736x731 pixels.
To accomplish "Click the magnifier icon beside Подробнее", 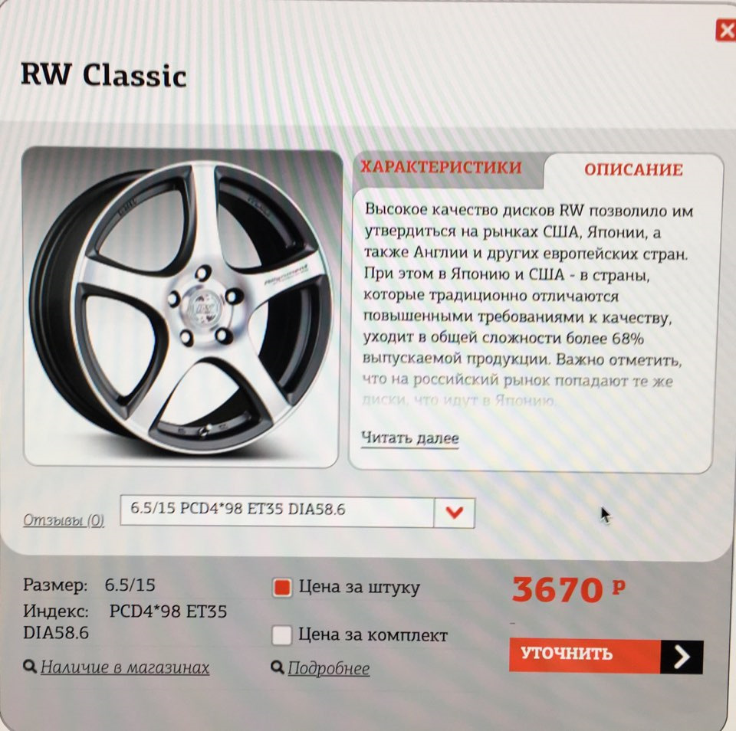I will (278, 667).
